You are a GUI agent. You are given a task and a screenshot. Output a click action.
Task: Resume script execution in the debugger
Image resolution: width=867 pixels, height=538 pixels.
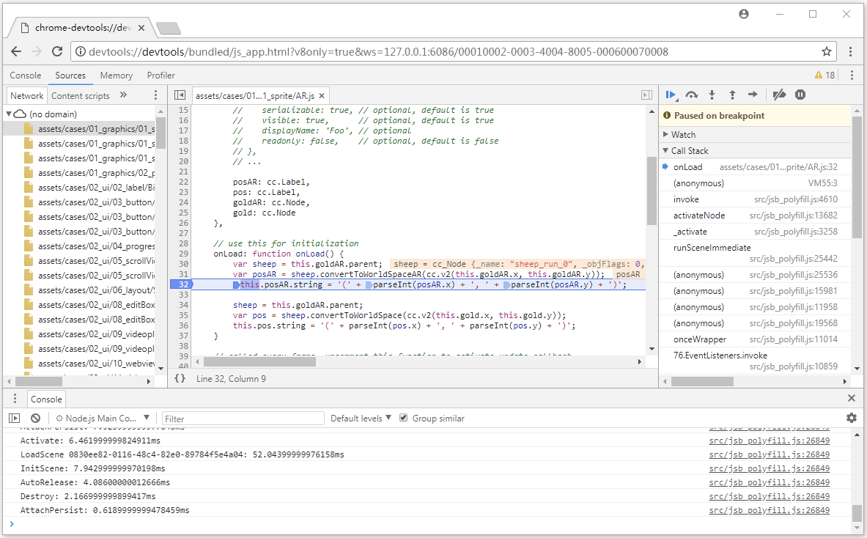tap(671, 95)
